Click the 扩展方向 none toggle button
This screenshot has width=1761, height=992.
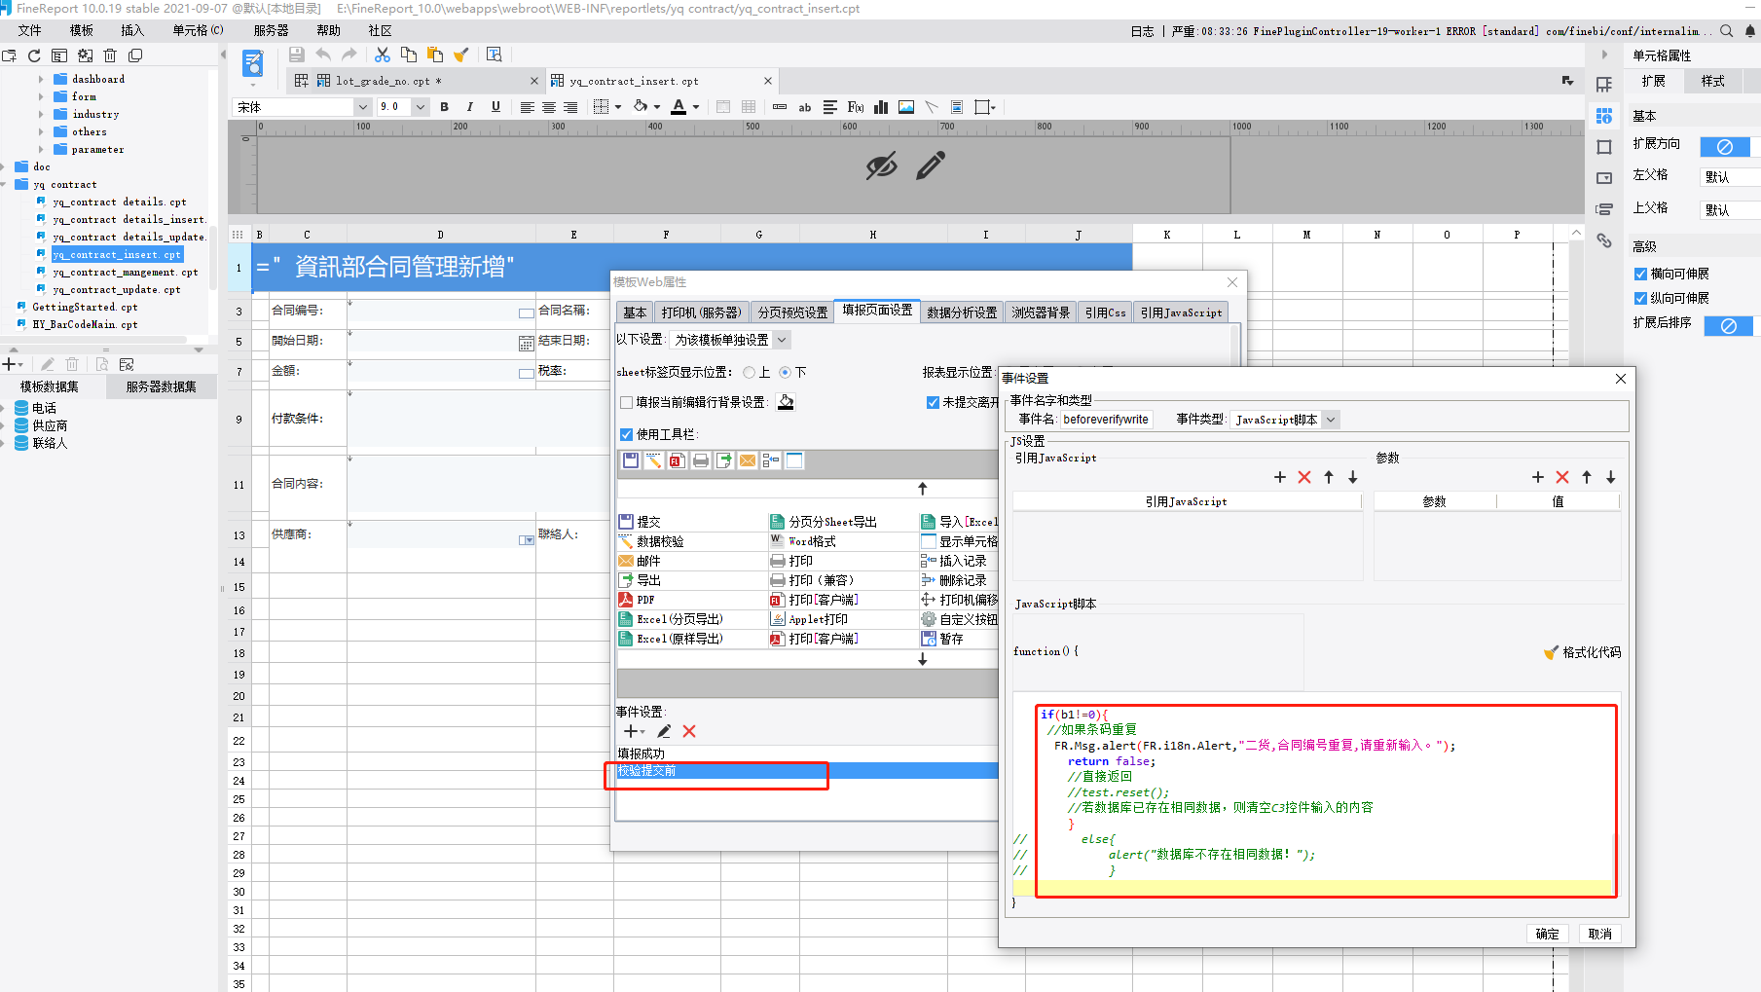[1725, 147]
